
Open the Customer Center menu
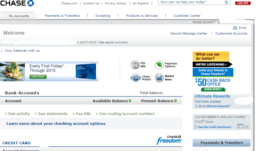click(x=187, y=16)
